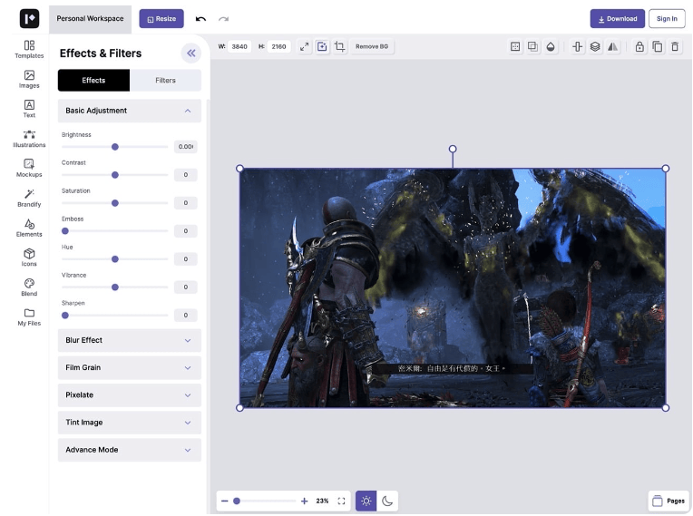The image size is (693, 516).
Task: Switch to dark mode moon toggle
Action: tap(387, 501)
